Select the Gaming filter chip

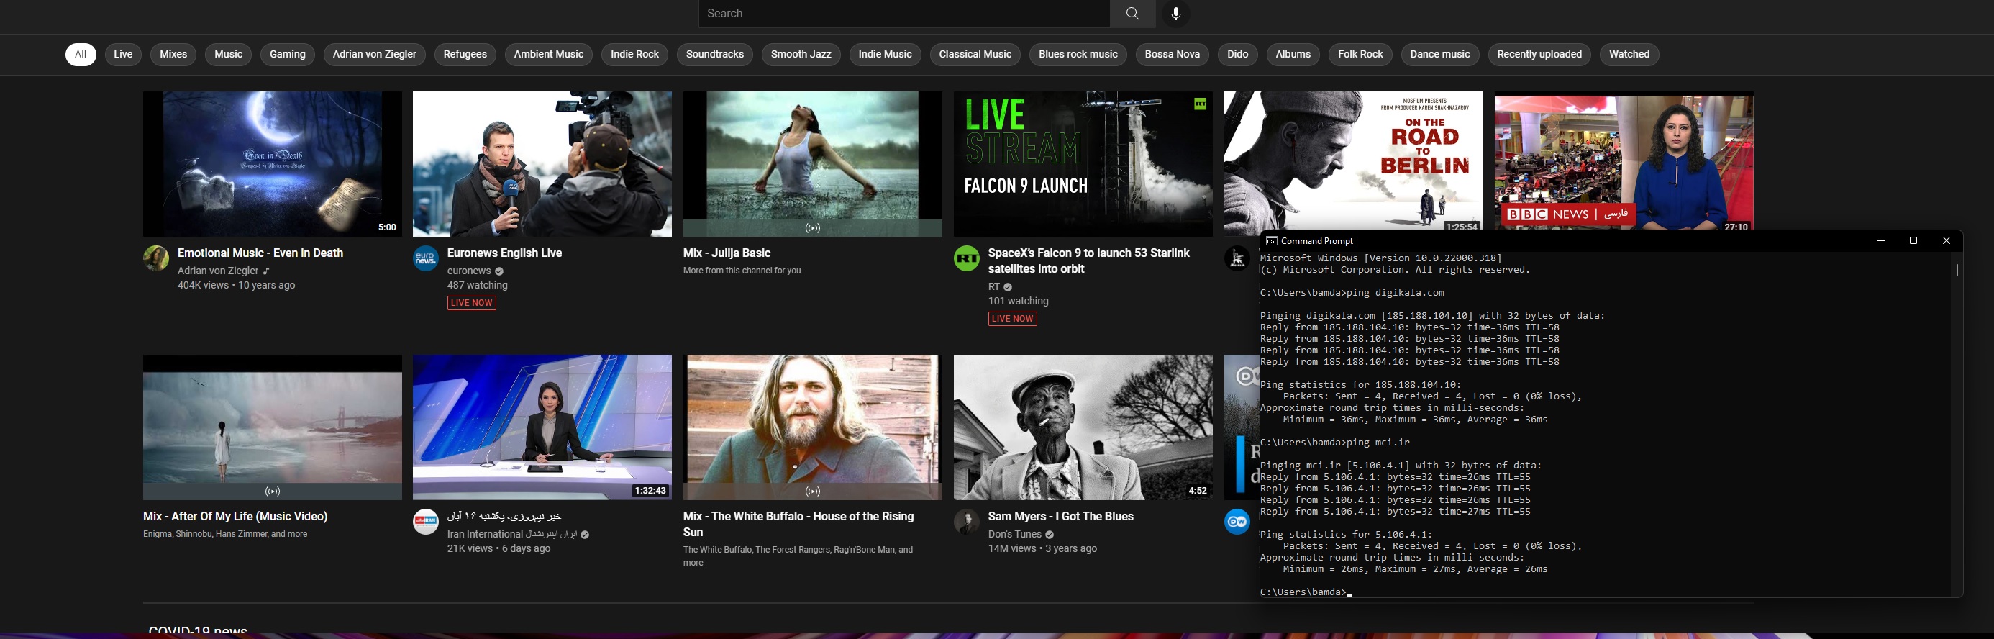[x=287, y=54]
